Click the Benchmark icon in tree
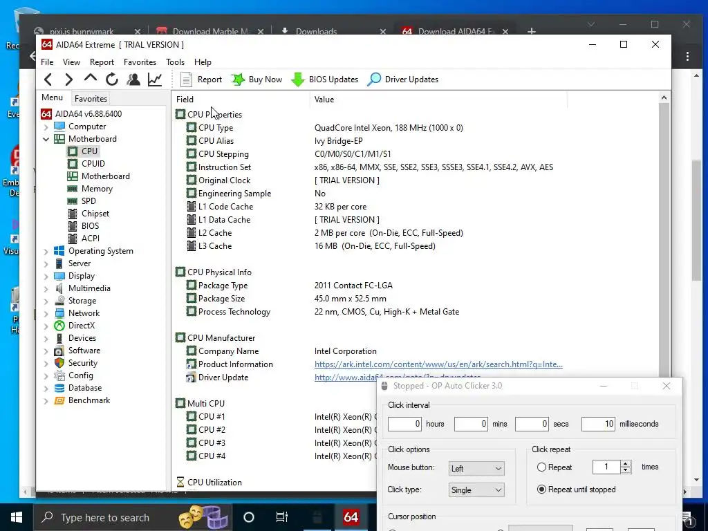Image resolution: width=708 pixels, height=531 pixels. tap(59, 400)
